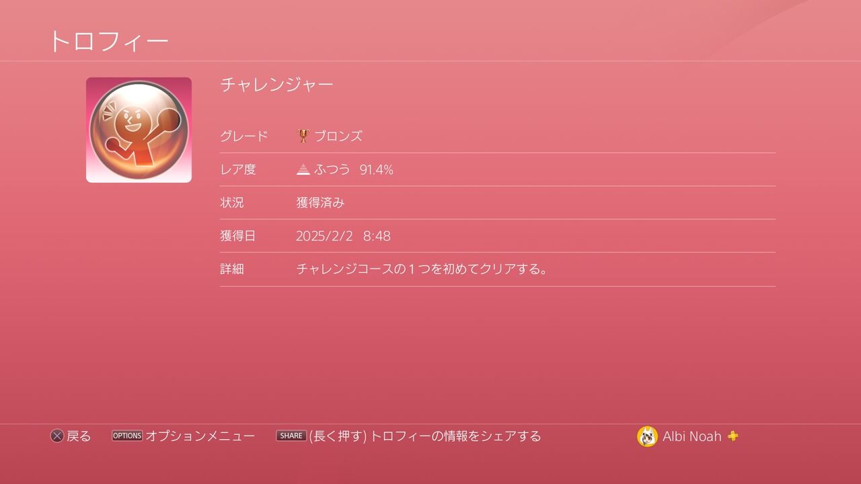Open the オプションメニュー
This screenshot has height=484, width=861.
coord(200,436)
